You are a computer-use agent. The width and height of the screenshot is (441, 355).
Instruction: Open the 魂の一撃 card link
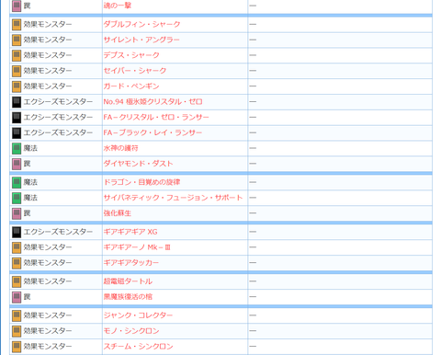[118, 6]
